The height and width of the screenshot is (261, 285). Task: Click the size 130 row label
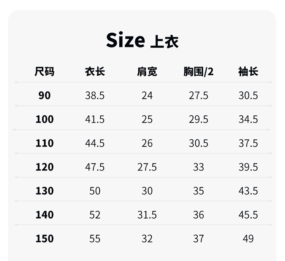[44, 191]
